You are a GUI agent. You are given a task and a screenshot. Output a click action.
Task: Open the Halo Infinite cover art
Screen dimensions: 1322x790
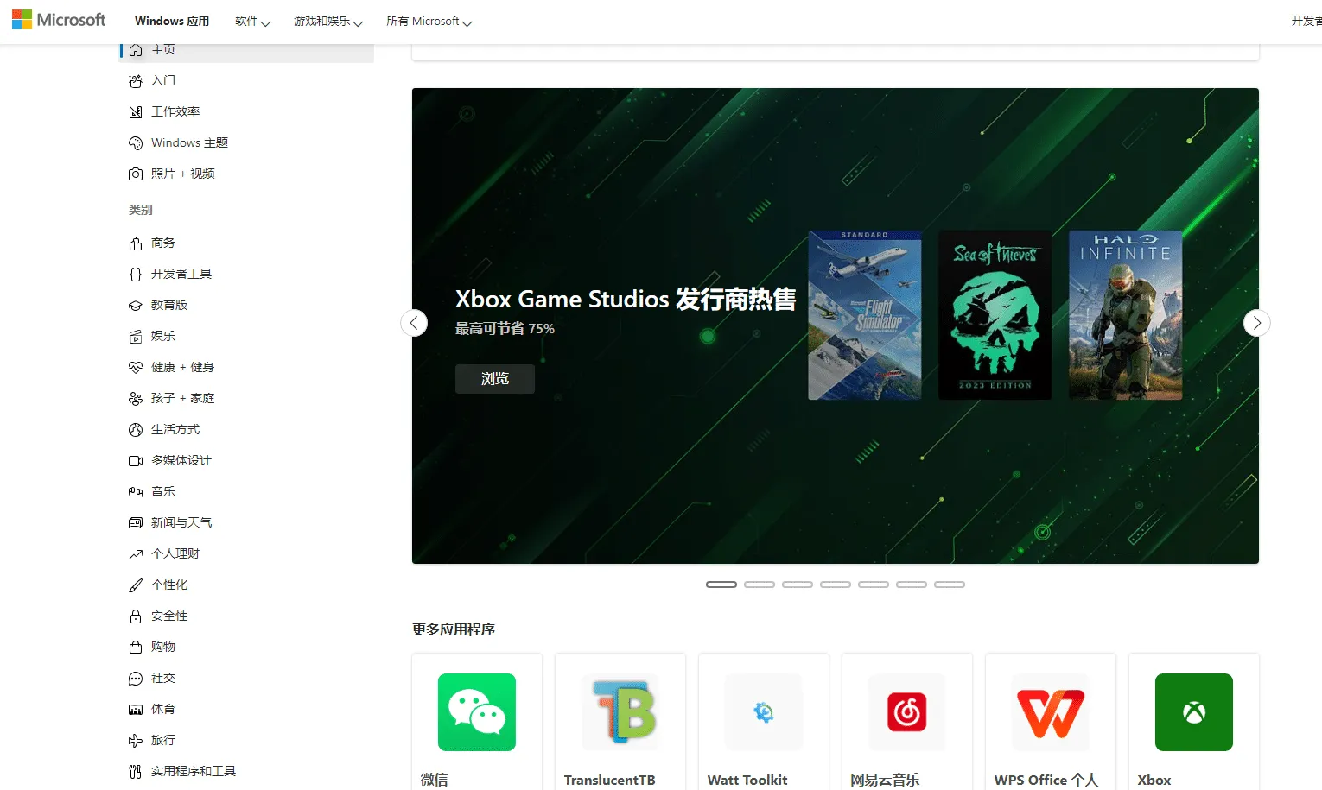coord(1126,315)
